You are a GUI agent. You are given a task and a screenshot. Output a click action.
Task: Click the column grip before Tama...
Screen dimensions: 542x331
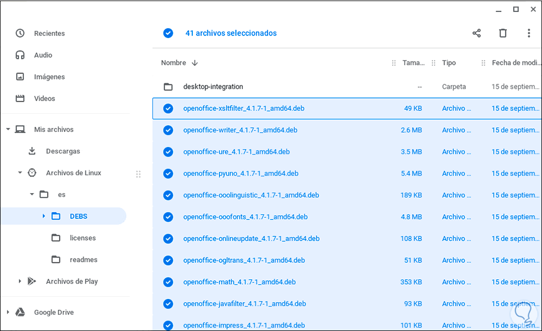tap(394, 63)
